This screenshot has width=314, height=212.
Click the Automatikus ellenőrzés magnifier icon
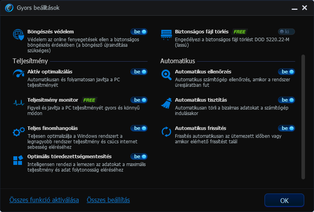coord(166,75)
